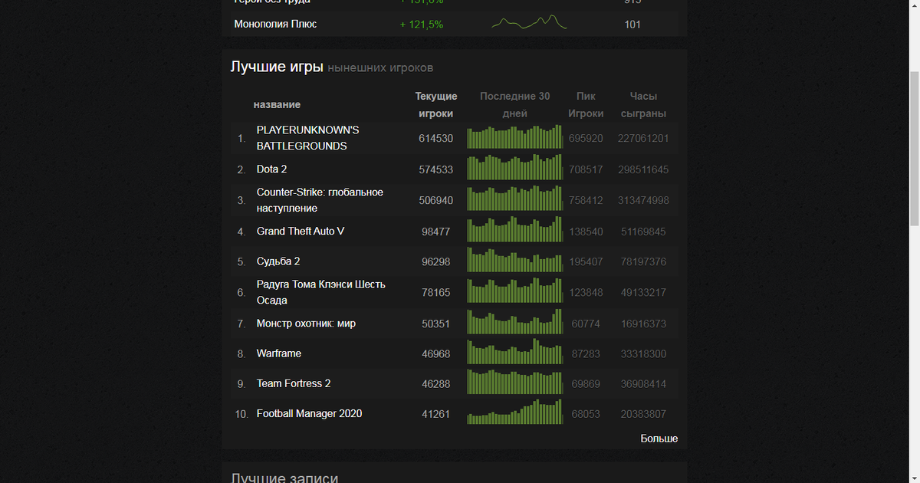Image resolution: width=920 pixels, height=483 pixels.
Task: Click current players value 41261
Action: (x=436, y=414)
